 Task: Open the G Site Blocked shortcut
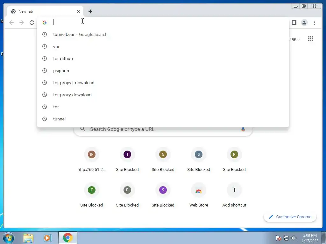click(x=163, y=160)
